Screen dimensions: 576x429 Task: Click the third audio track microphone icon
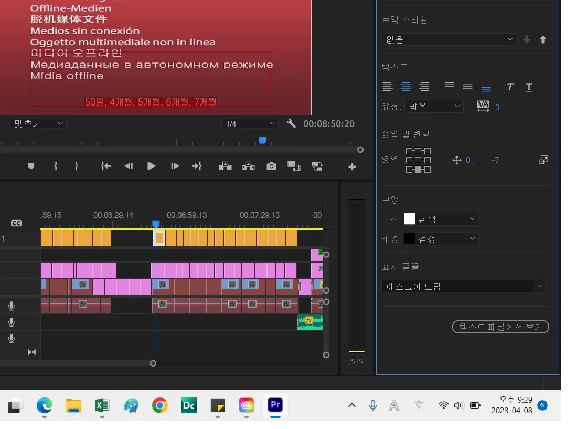(x=12, y=339)
